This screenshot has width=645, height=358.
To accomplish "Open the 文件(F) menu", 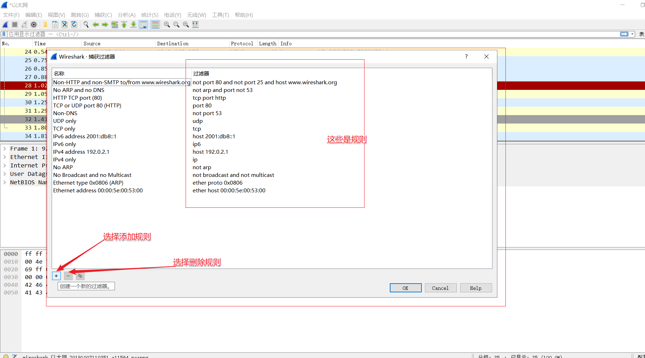I will point(11,15).
